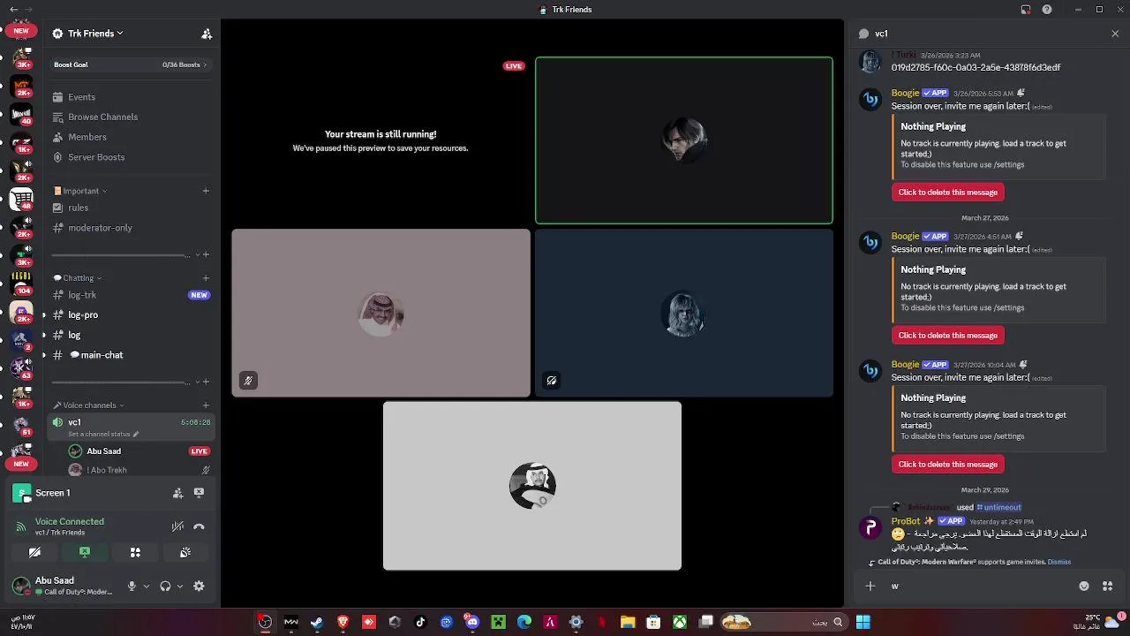Screen dimensions: 1130x636
Task: Open the log-trk channel
Action: tap(132, 295)
